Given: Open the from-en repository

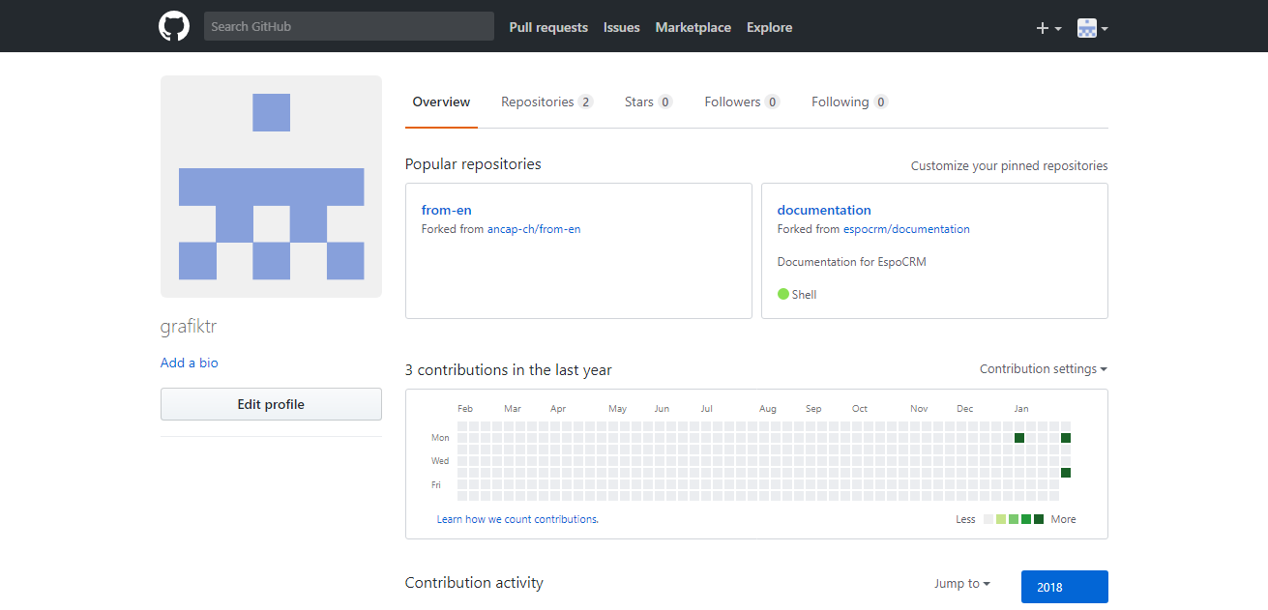Looking at the screenshot, I should tap(447, 210).
